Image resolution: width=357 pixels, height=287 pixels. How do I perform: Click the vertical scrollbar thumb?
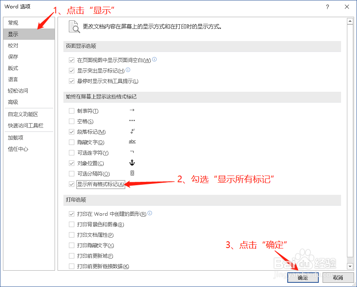pyautogui.click(x=350, y=141)
